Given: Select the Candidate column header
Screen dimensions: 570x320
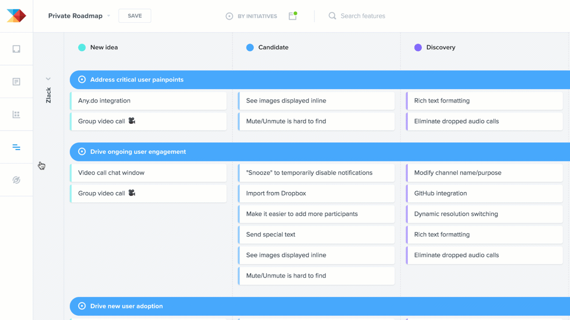Looking at the screenshot, I should 274,47.
